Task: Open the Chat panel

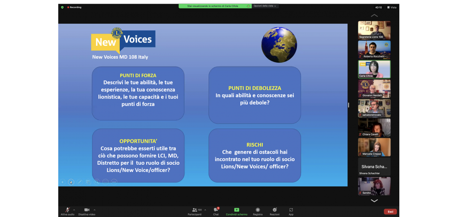Action: coord(216,211)
